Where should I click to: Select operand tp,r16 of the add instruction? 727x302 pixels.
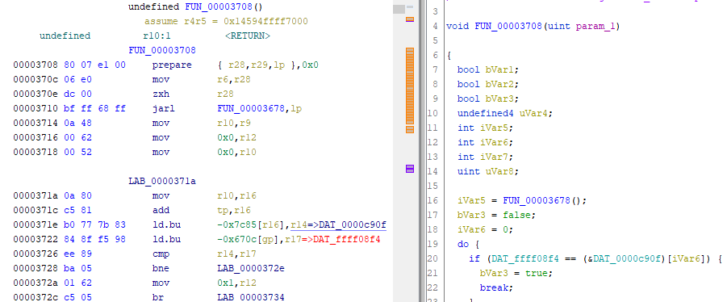click(x=233, y=210)
